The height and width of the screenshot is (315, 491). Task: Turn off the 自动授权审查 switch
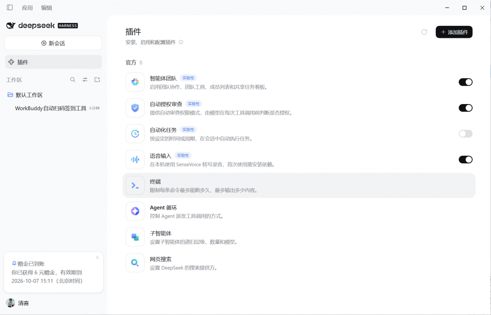[x=466, y=108]
